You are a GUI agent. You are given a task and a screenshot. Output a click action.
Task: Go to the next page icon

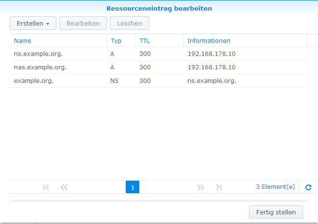tap(201, 187)
